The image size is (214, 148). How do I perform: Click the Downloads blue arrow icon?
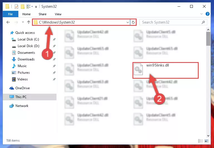pyautogui.click(x=14, y=59)
